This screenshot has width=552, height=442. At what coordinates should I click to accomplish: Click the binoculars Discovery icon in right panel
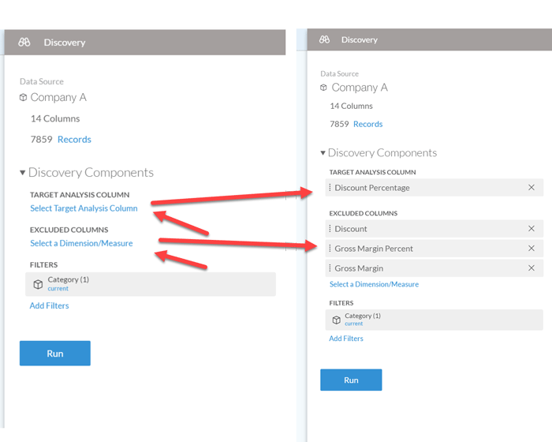pyautogui.click(x=324, y=39)
